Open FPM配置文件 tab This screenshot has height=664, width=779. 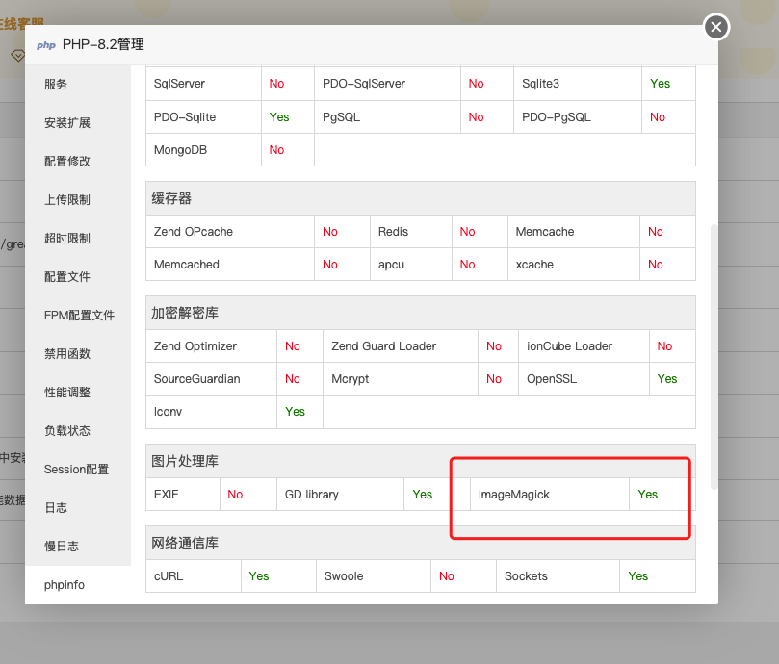pyautogui.click(x=79, y=316)
